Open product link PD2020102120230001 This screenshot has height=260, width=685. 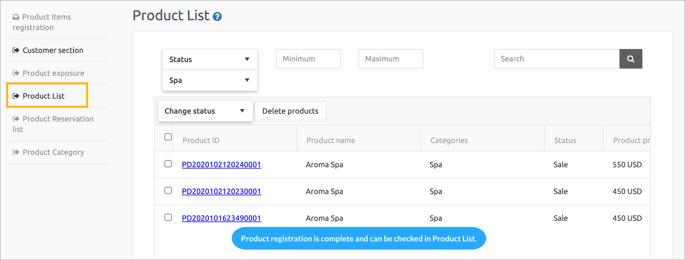click(221, 191)
